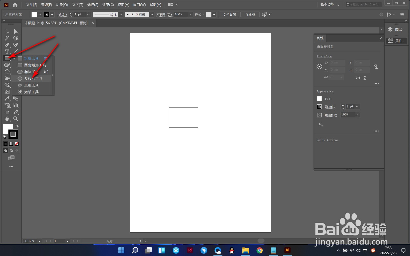
Task: Reset to default fill and stroke
Action: 5,137
